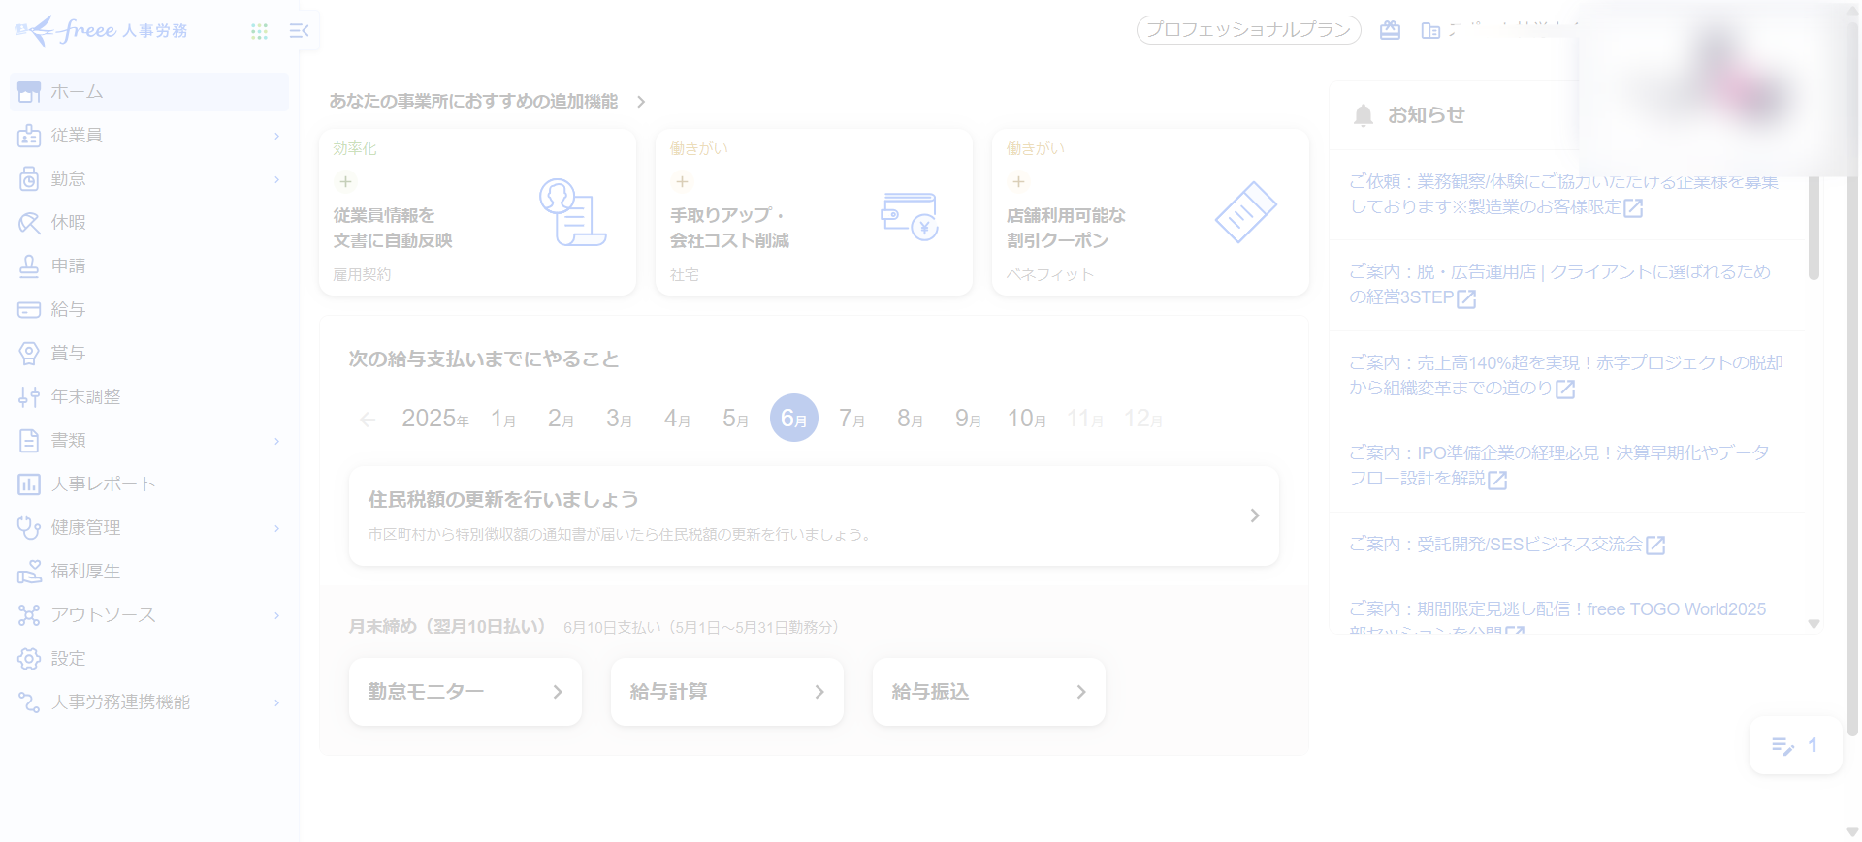Click the ホーム storefront icon in the sidebar

[x=29, y=92]
